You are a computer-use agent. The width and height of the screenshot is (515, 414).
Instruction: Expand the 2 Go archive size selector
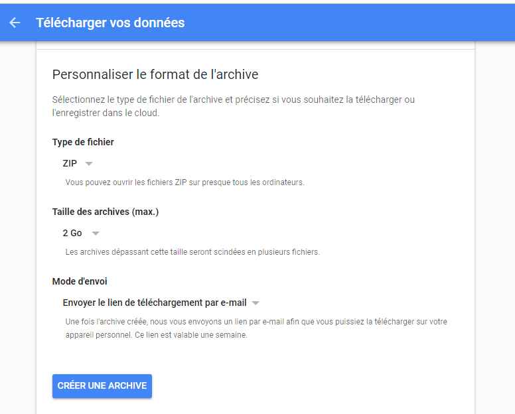pyautogui.click(x=81, y=233)
